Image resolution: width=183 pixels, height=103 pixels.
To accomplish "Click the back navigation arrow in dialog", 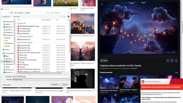I will point(2,13).
